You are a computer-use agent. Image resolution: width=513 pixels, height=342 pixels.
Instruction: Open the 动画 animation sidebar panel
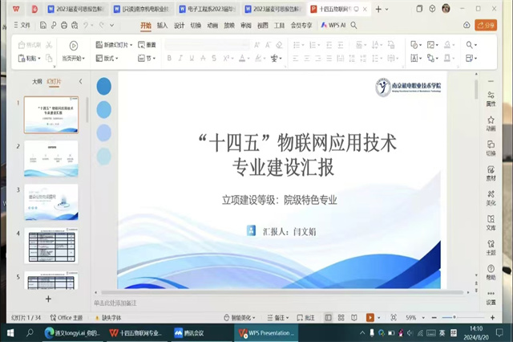(x=491, y=123)
